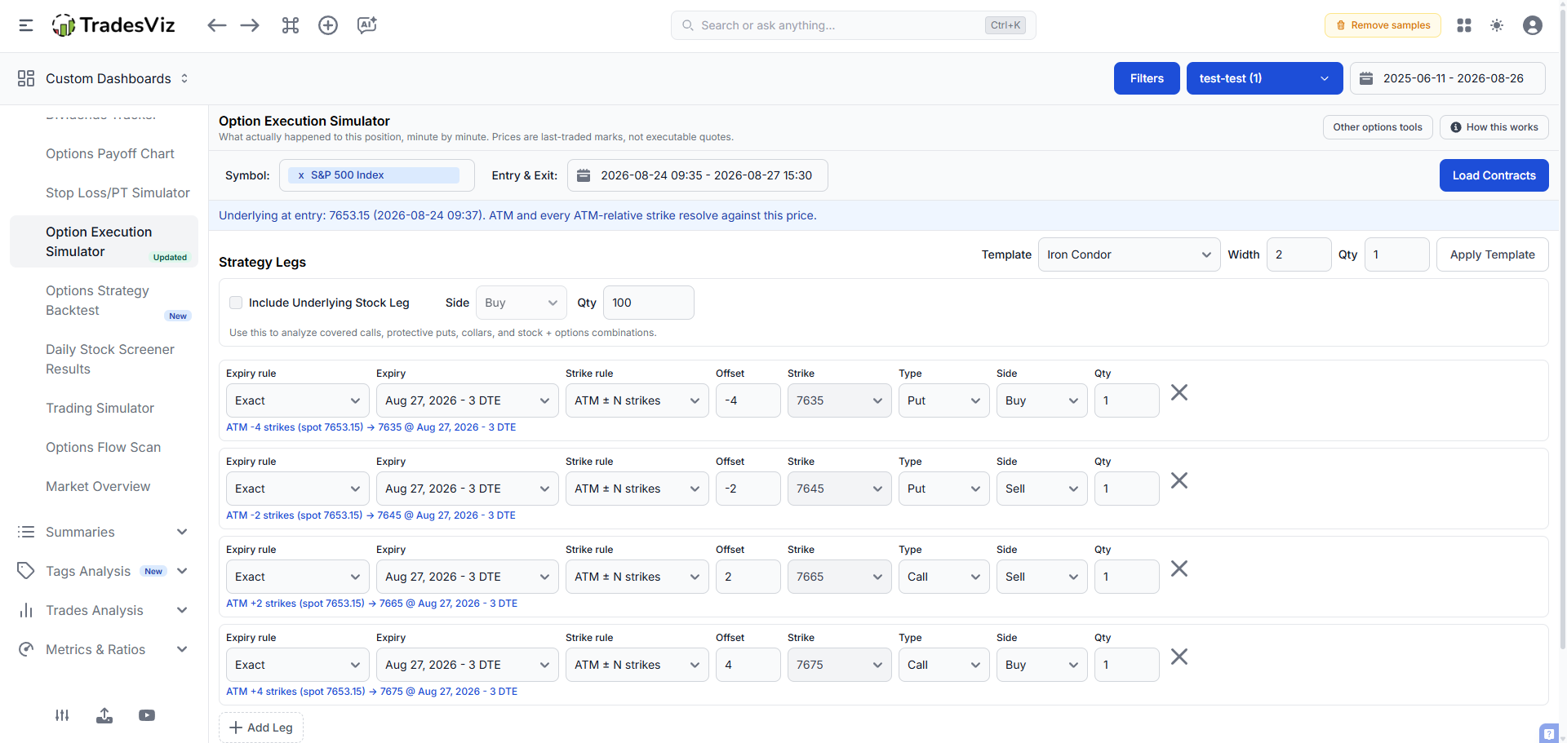Remove leg with strike 7645
This screenshot has width=1567, height=743.
(x=1179, y=480)
